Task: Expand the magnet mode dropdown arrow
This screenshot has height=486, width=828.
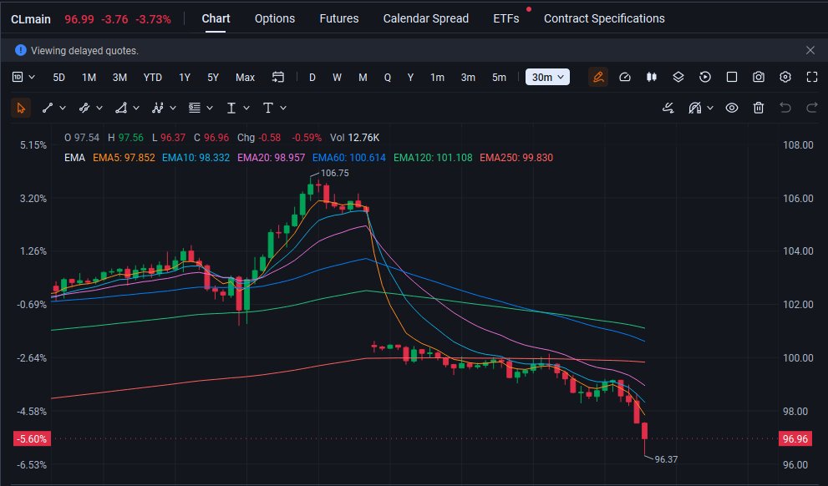Action: (x=709, y=108)
